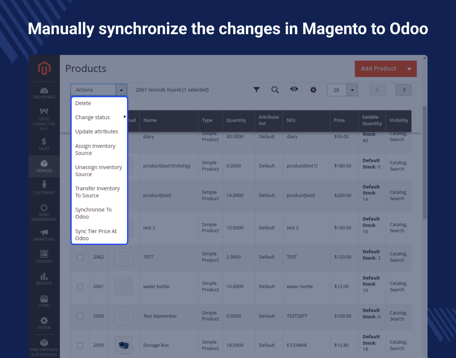Open Demo Management sidebar menu

(44, 212)
